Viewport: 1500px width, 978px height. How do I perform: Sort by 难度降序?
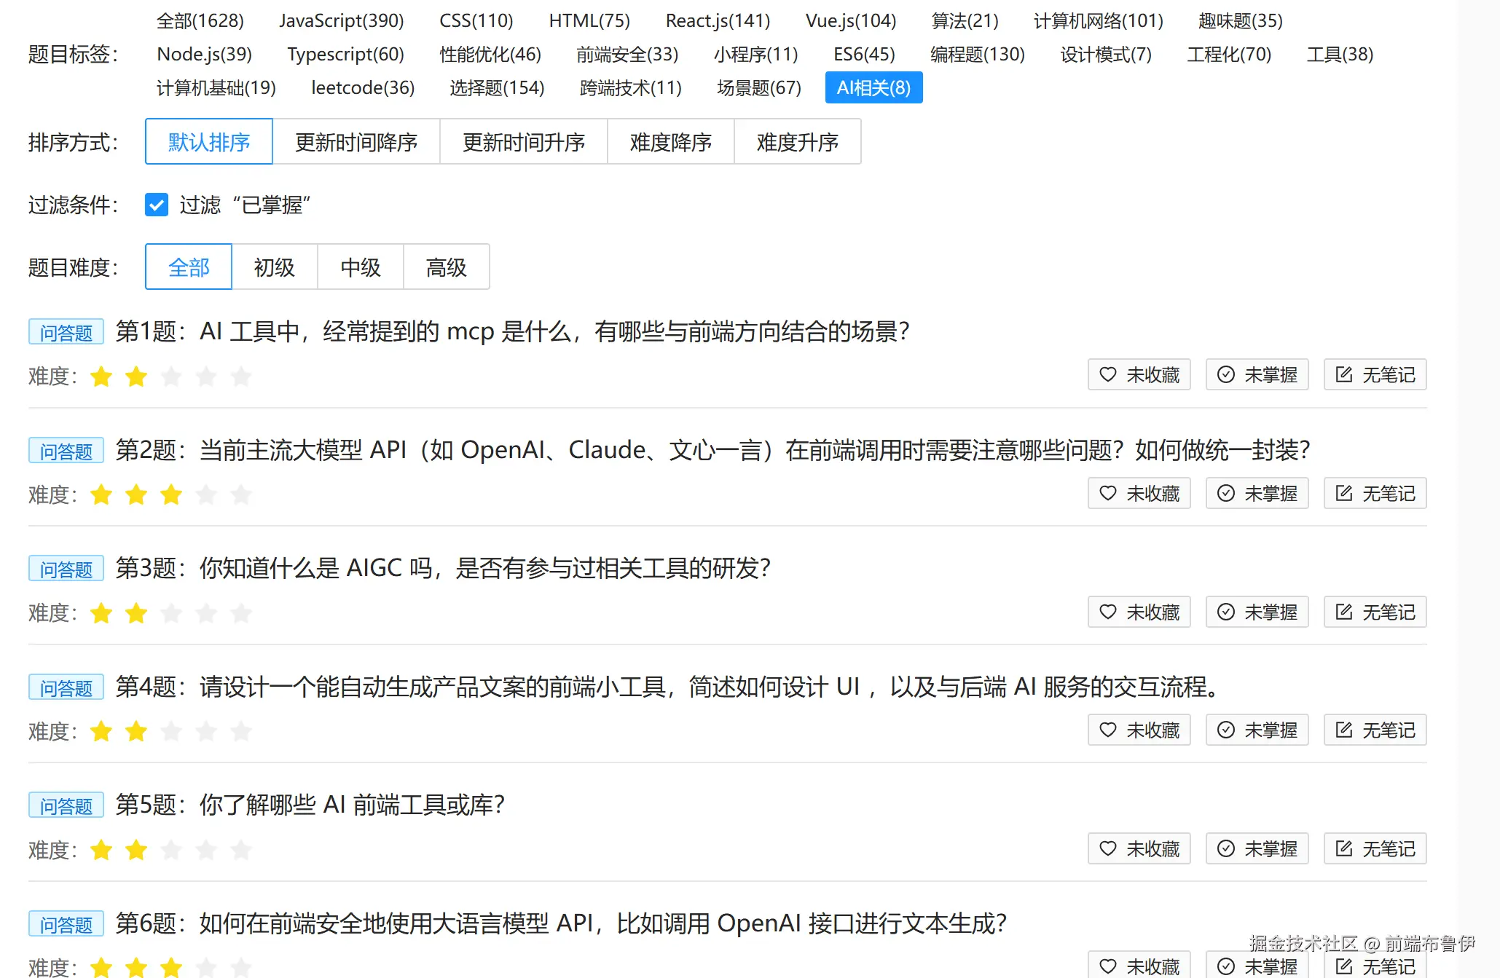[x=670, y=142]
